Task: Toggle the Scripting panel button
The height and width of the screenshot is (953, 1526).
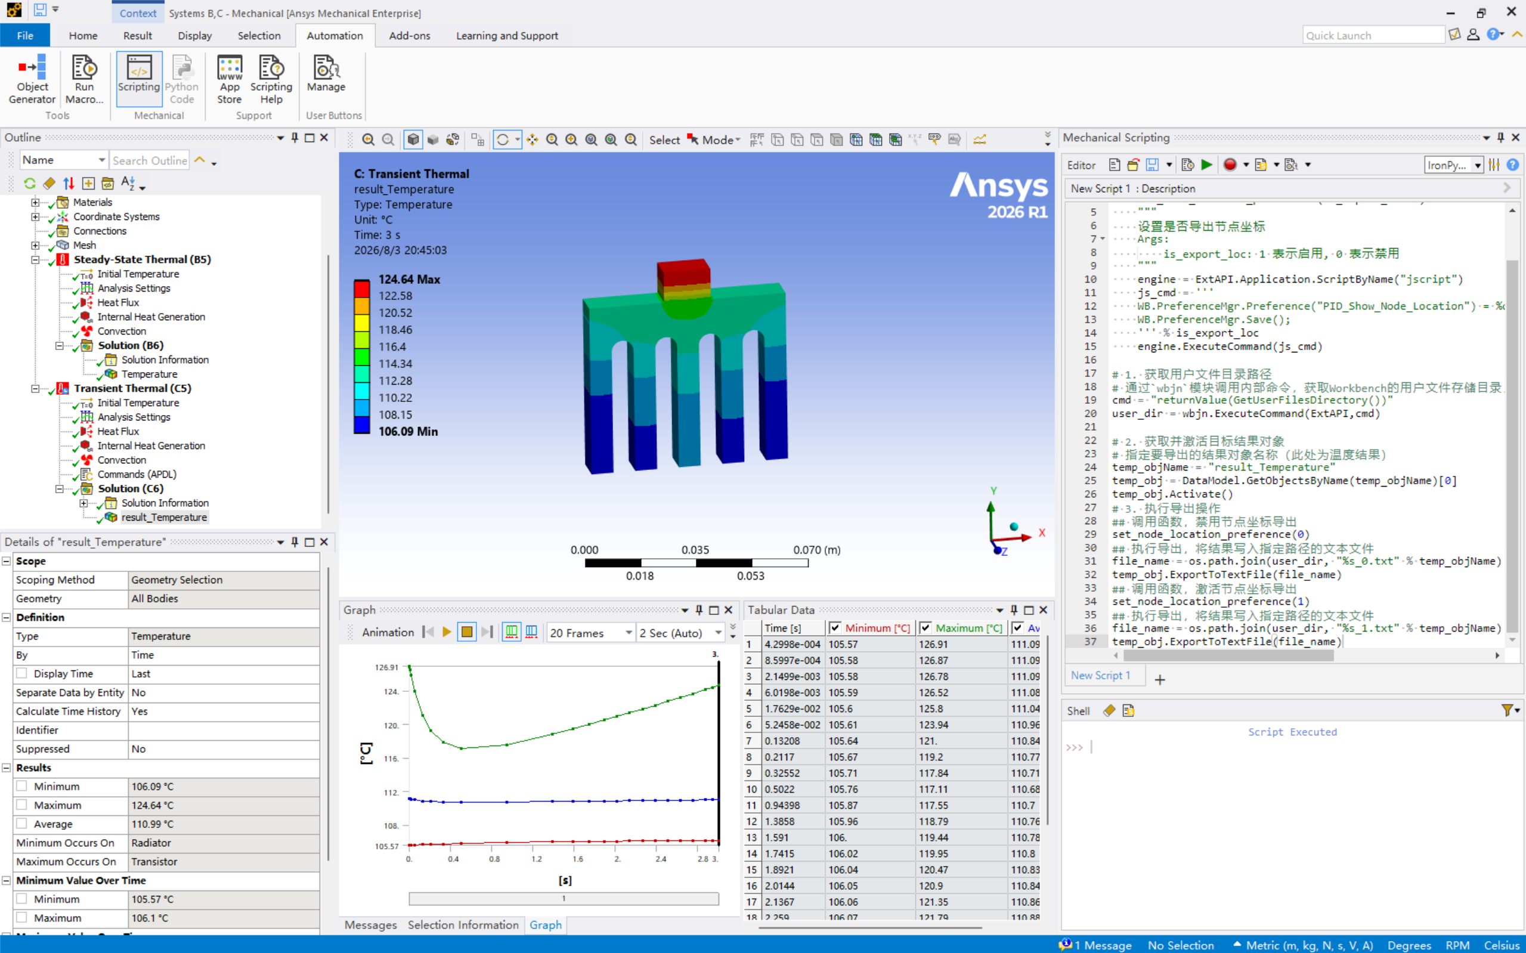Action: click(140, 79)
